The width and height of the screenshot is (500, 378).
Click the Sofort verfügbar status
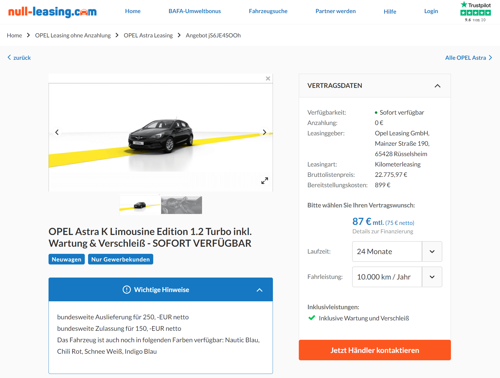[x=399, y=112]
